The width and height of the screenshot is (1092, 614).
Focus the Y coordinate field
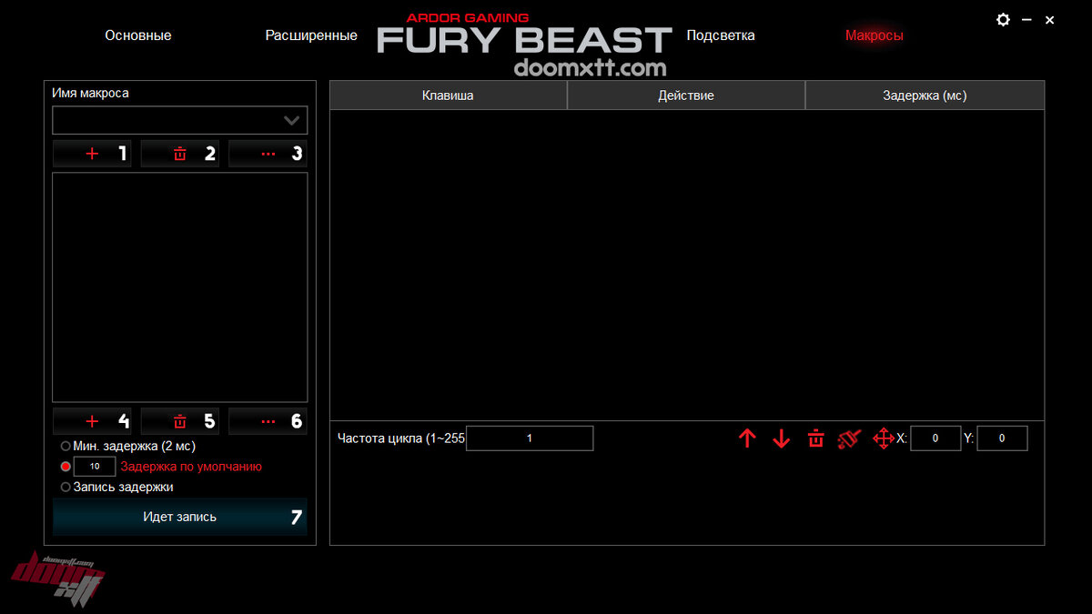coord(1003,438)
